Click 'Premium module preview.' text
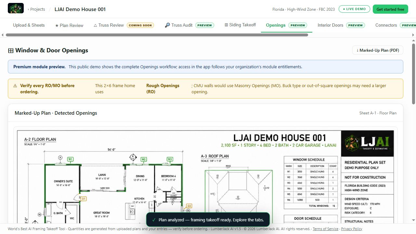This screenshot has height=234, width=416. [39, 67]
